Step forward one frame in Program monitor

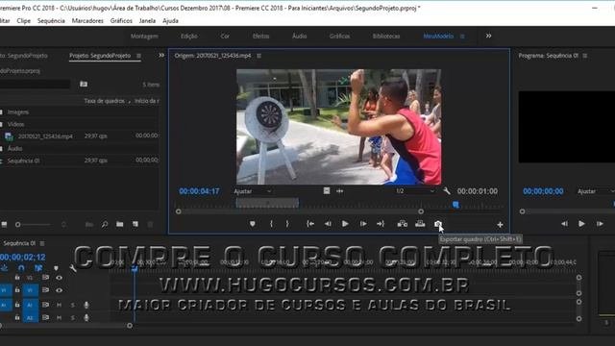600,224
